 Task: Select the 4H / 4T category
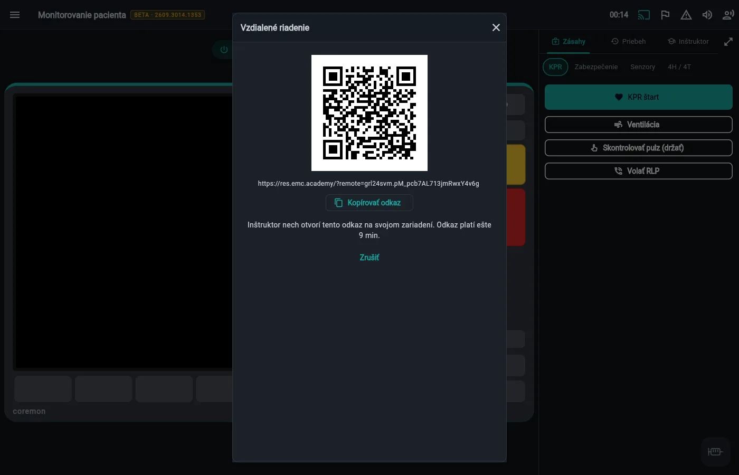click(x=679, y=67)
